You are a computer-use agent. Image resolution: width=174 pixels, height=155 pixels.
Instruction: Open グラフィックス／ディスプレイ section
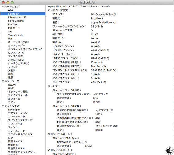click(x=25, y=49)
